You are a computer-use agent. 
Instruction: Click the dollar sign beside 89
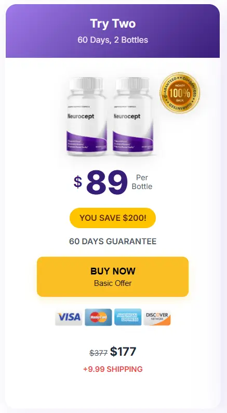(78, 182)
